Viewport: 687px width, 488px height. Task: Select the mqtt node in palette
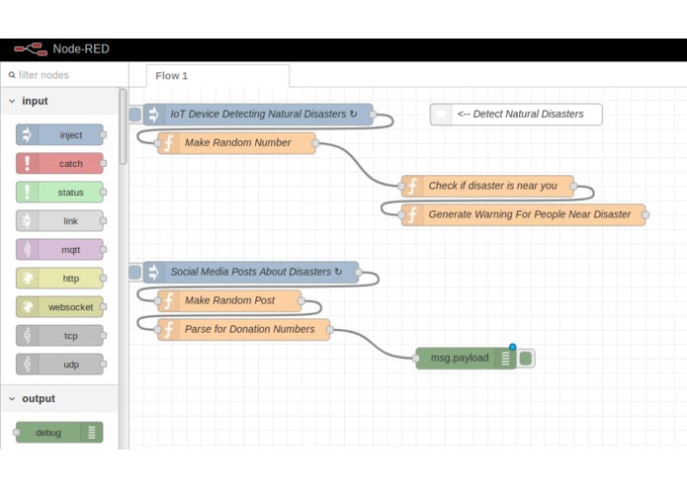[x=59, y=250]
